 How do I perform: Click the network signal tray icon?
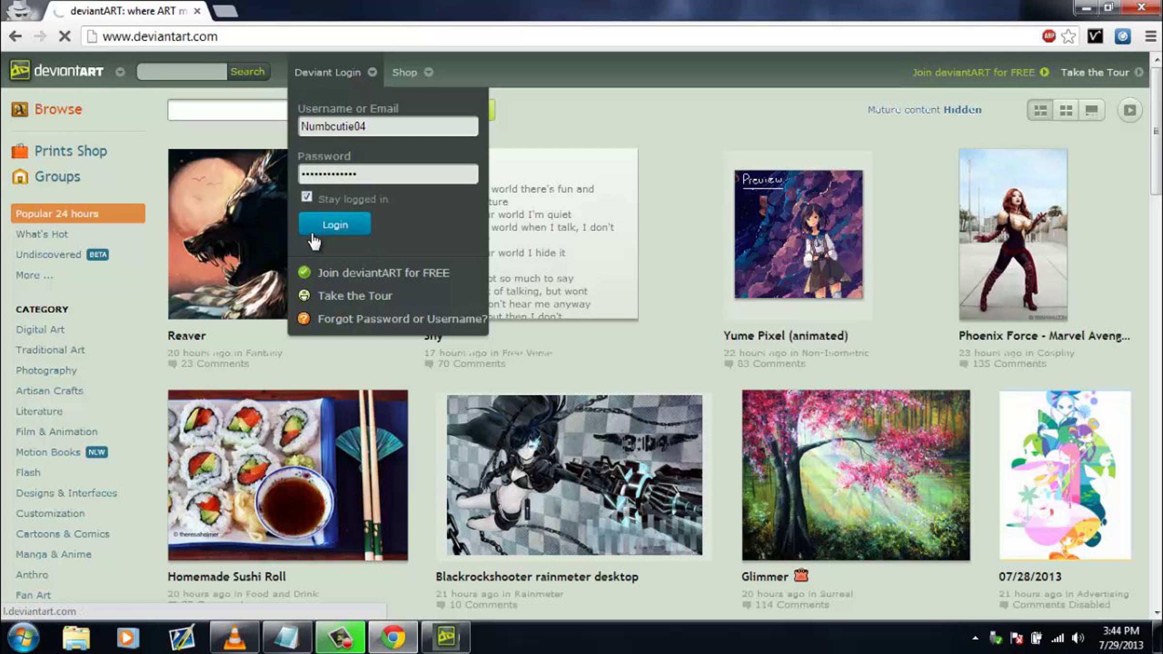(1057, 638)
